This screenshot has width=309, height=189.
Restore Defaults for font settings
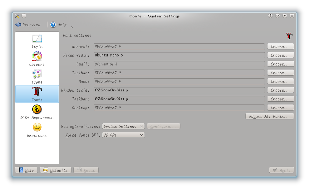tap(55, 170)
